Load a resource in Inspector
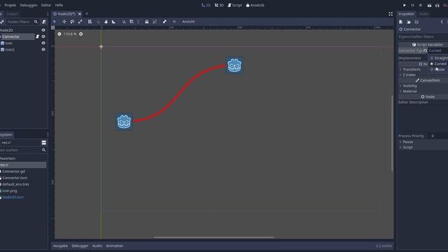This screenshot has width=448, height=252. (409, 22)
